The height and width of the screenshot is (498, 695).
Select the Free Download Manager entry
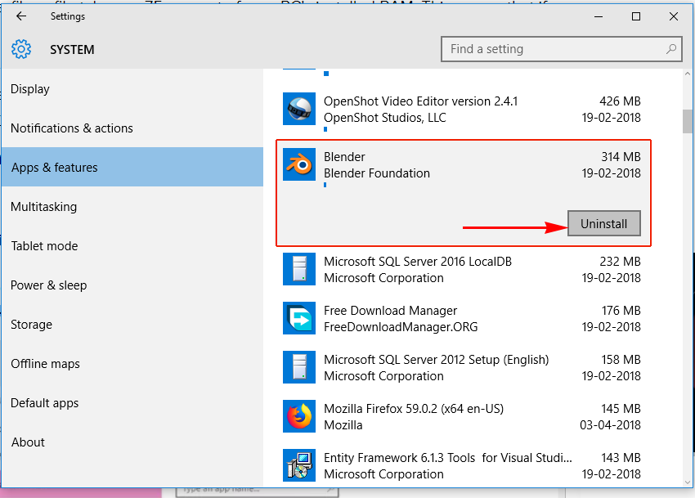point(462,318)
